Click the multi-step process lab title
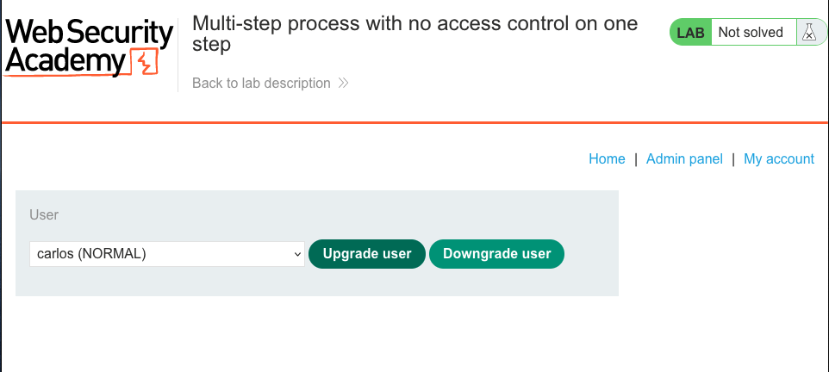 [x=415, y=34]
